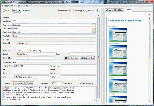Click the Clipboard button
The height and width of the screenshot is (106, 154).
click(x=18, y=83)
